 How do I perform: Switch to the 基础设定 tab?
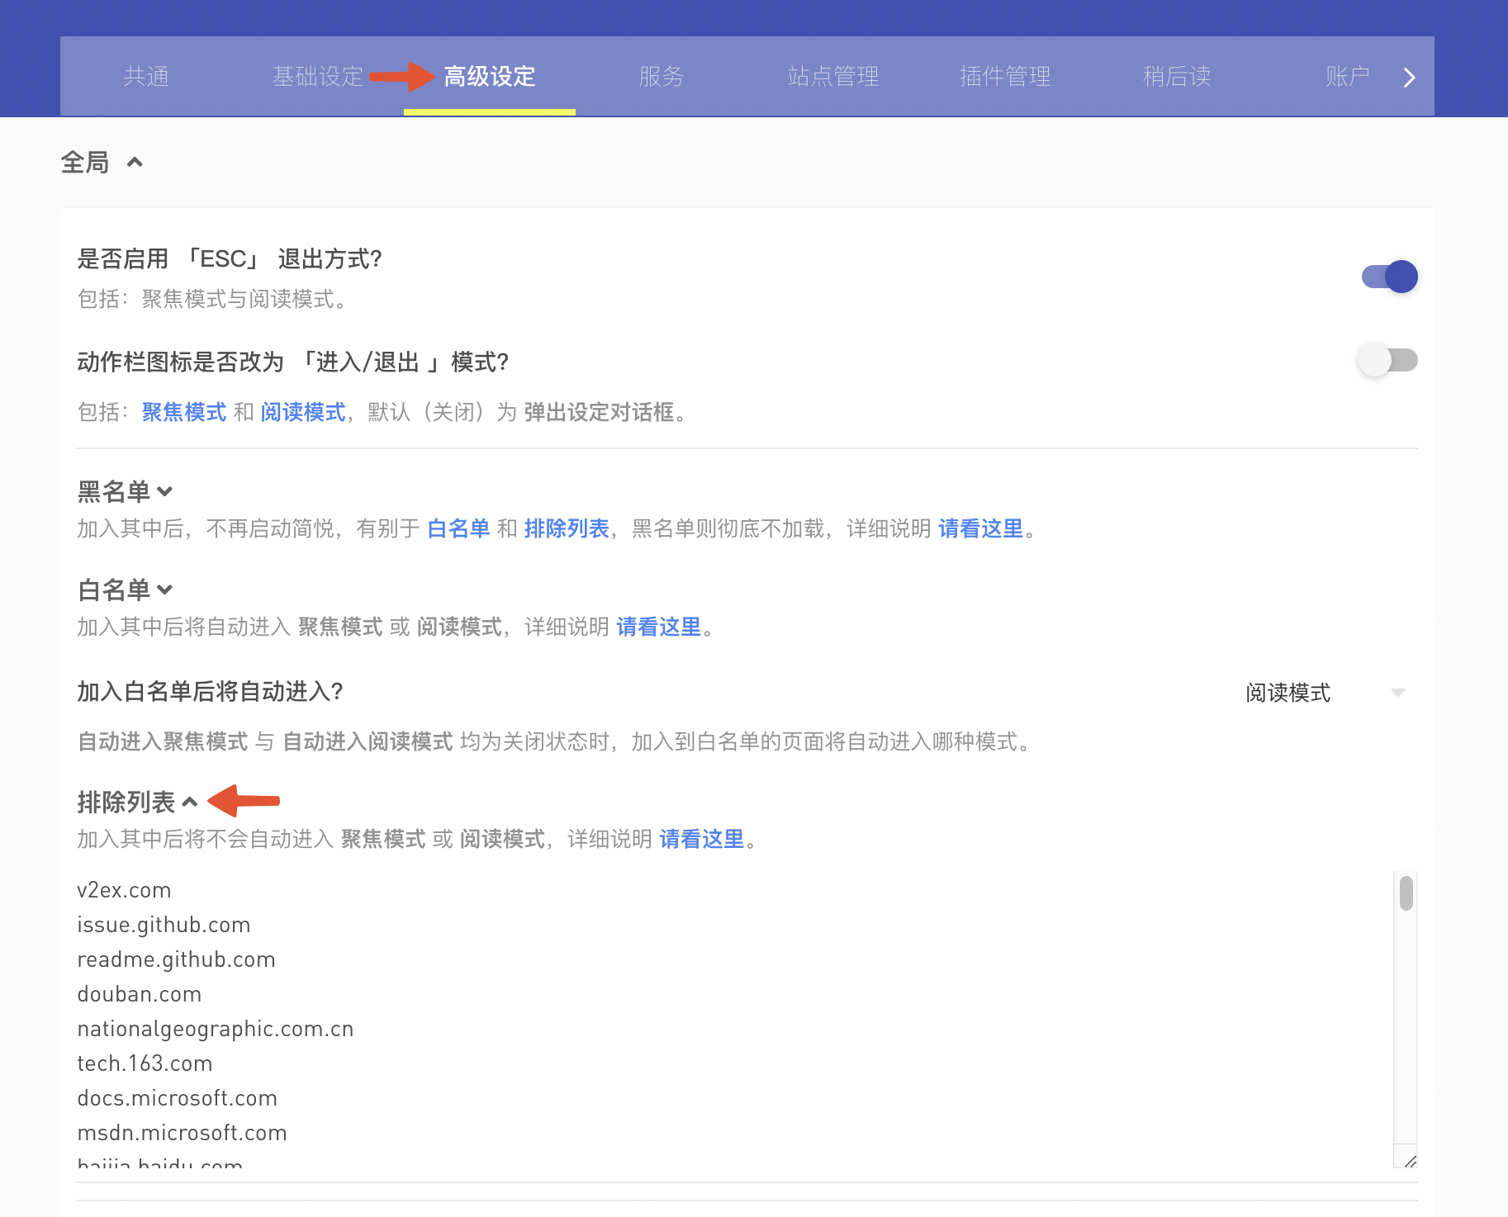click(318, 77)
